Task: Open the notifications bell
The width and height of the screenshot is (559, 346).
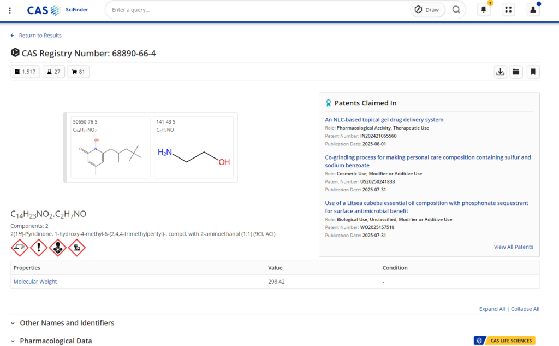Action: [x=484, y=10]
